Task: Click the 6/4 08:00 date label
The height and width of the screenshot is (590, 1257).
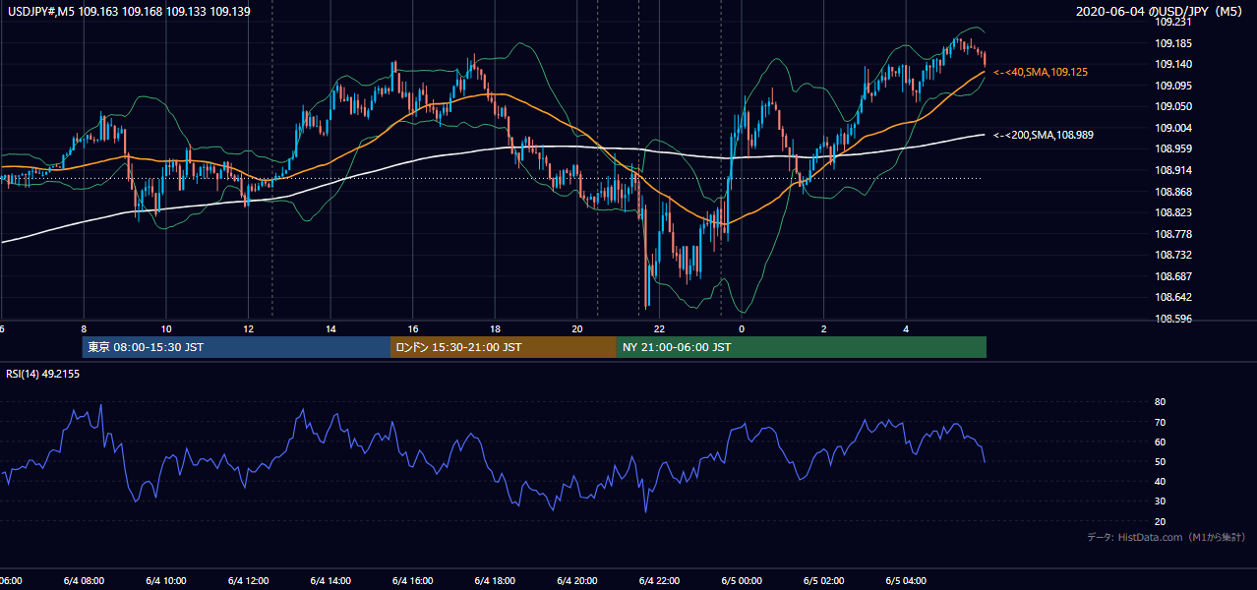Action: coord(83,581)
